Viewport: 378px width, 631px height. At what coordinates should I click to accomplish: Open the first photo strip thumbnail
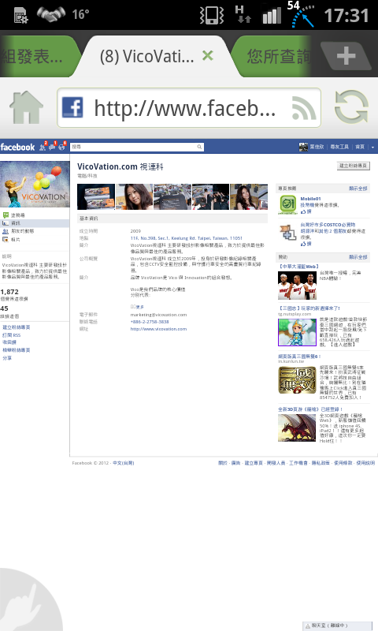pos(96,196)
